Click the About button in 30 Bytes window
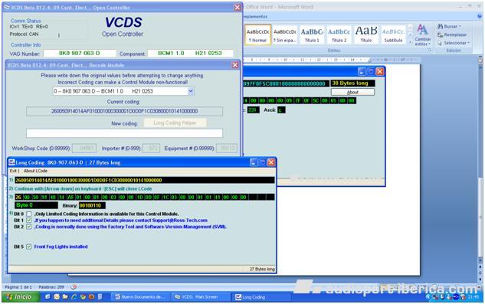The image size is (485, 304). pos(352,92)
